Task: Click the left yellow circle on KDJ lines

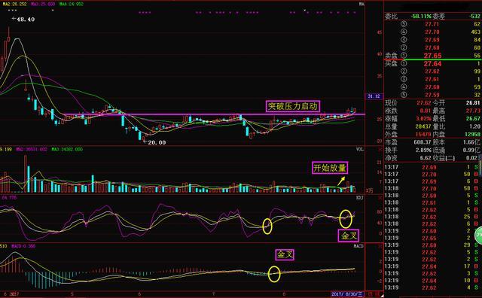Action: [267, 227]
